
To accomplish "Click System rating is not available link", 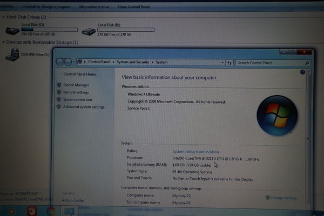I will (x=196, y=152).
